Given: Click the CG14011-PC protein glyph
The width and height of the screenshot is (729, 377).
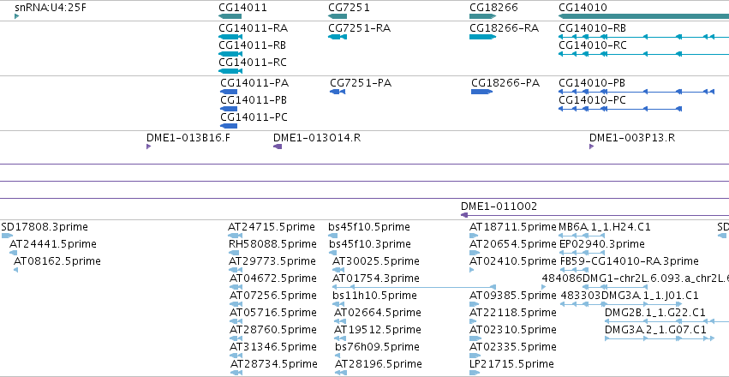Looking at the screenshot, I should tap(229, 126).
